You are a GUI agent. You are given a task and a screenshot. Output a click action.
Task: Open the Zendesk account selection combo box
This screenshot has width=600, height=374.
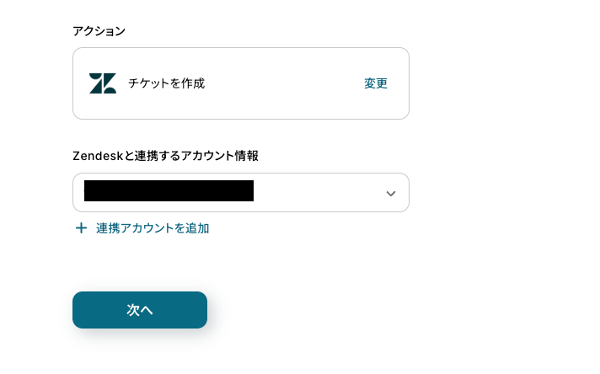pyautogui.click(x=240, y=193)
